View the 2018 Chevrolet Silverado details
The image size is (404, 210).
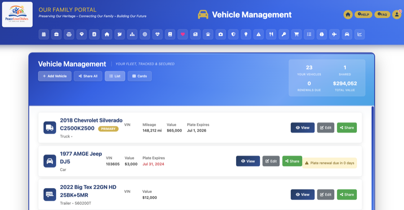(303, 128)
